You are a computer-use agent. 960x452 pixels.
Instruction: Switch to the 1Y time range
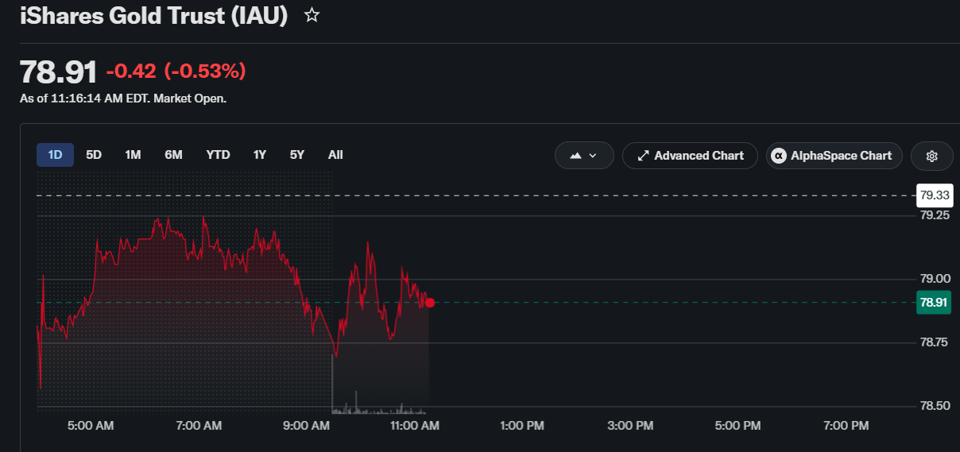pos(260,155)
